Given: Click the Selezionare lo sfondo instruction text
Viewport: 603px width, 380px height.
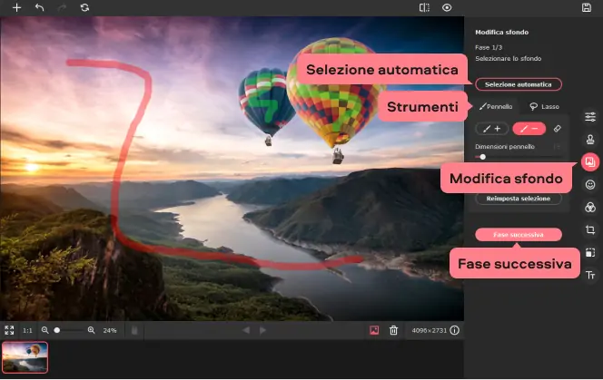Looking at the screenshot, I should tap(508, 59).
